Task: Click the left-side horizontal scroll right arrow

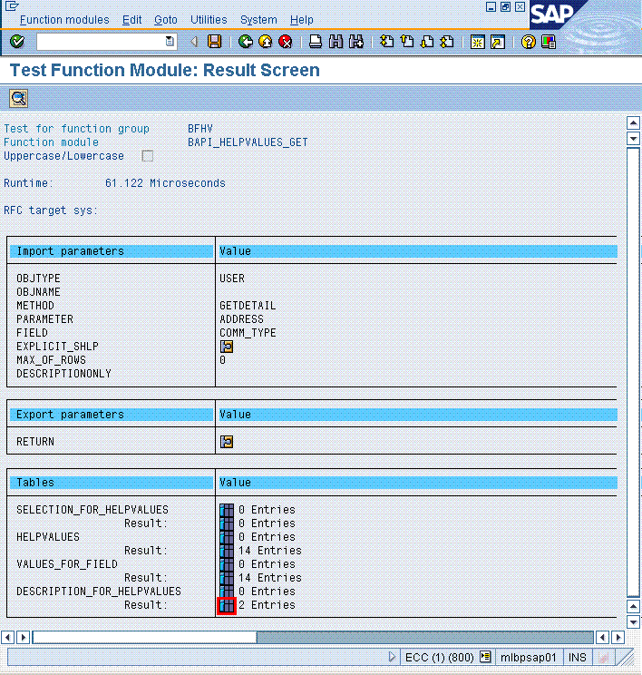Action: tap(24, 637)
